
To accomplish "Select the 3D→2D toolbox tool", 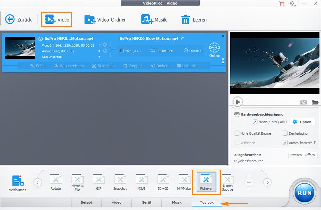I will [x=163, y=182].
